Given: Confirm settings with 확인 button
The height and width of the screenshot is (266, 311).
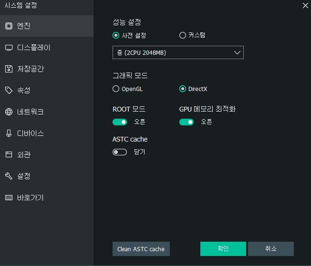Looking at the screenshot, I should pyautogui.click(x=223, y=249).
